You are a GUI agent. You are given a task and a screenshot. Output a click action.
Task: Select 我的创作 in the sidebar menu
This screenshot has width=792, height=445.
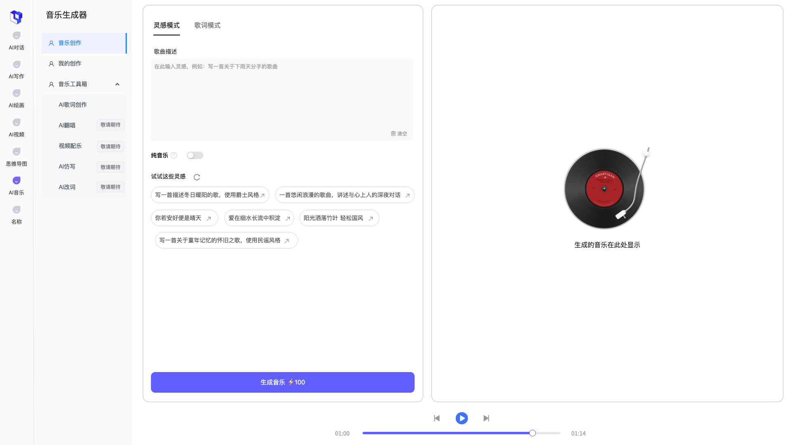(69, 63)
